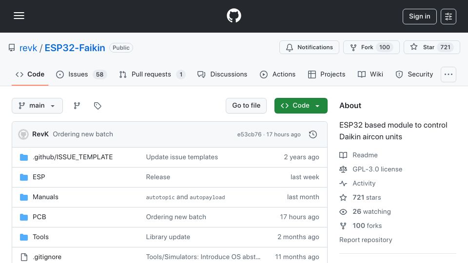The width and height of the screenshot is (468, 263).
Task: Click the Readme book icon
Action: 343,155
